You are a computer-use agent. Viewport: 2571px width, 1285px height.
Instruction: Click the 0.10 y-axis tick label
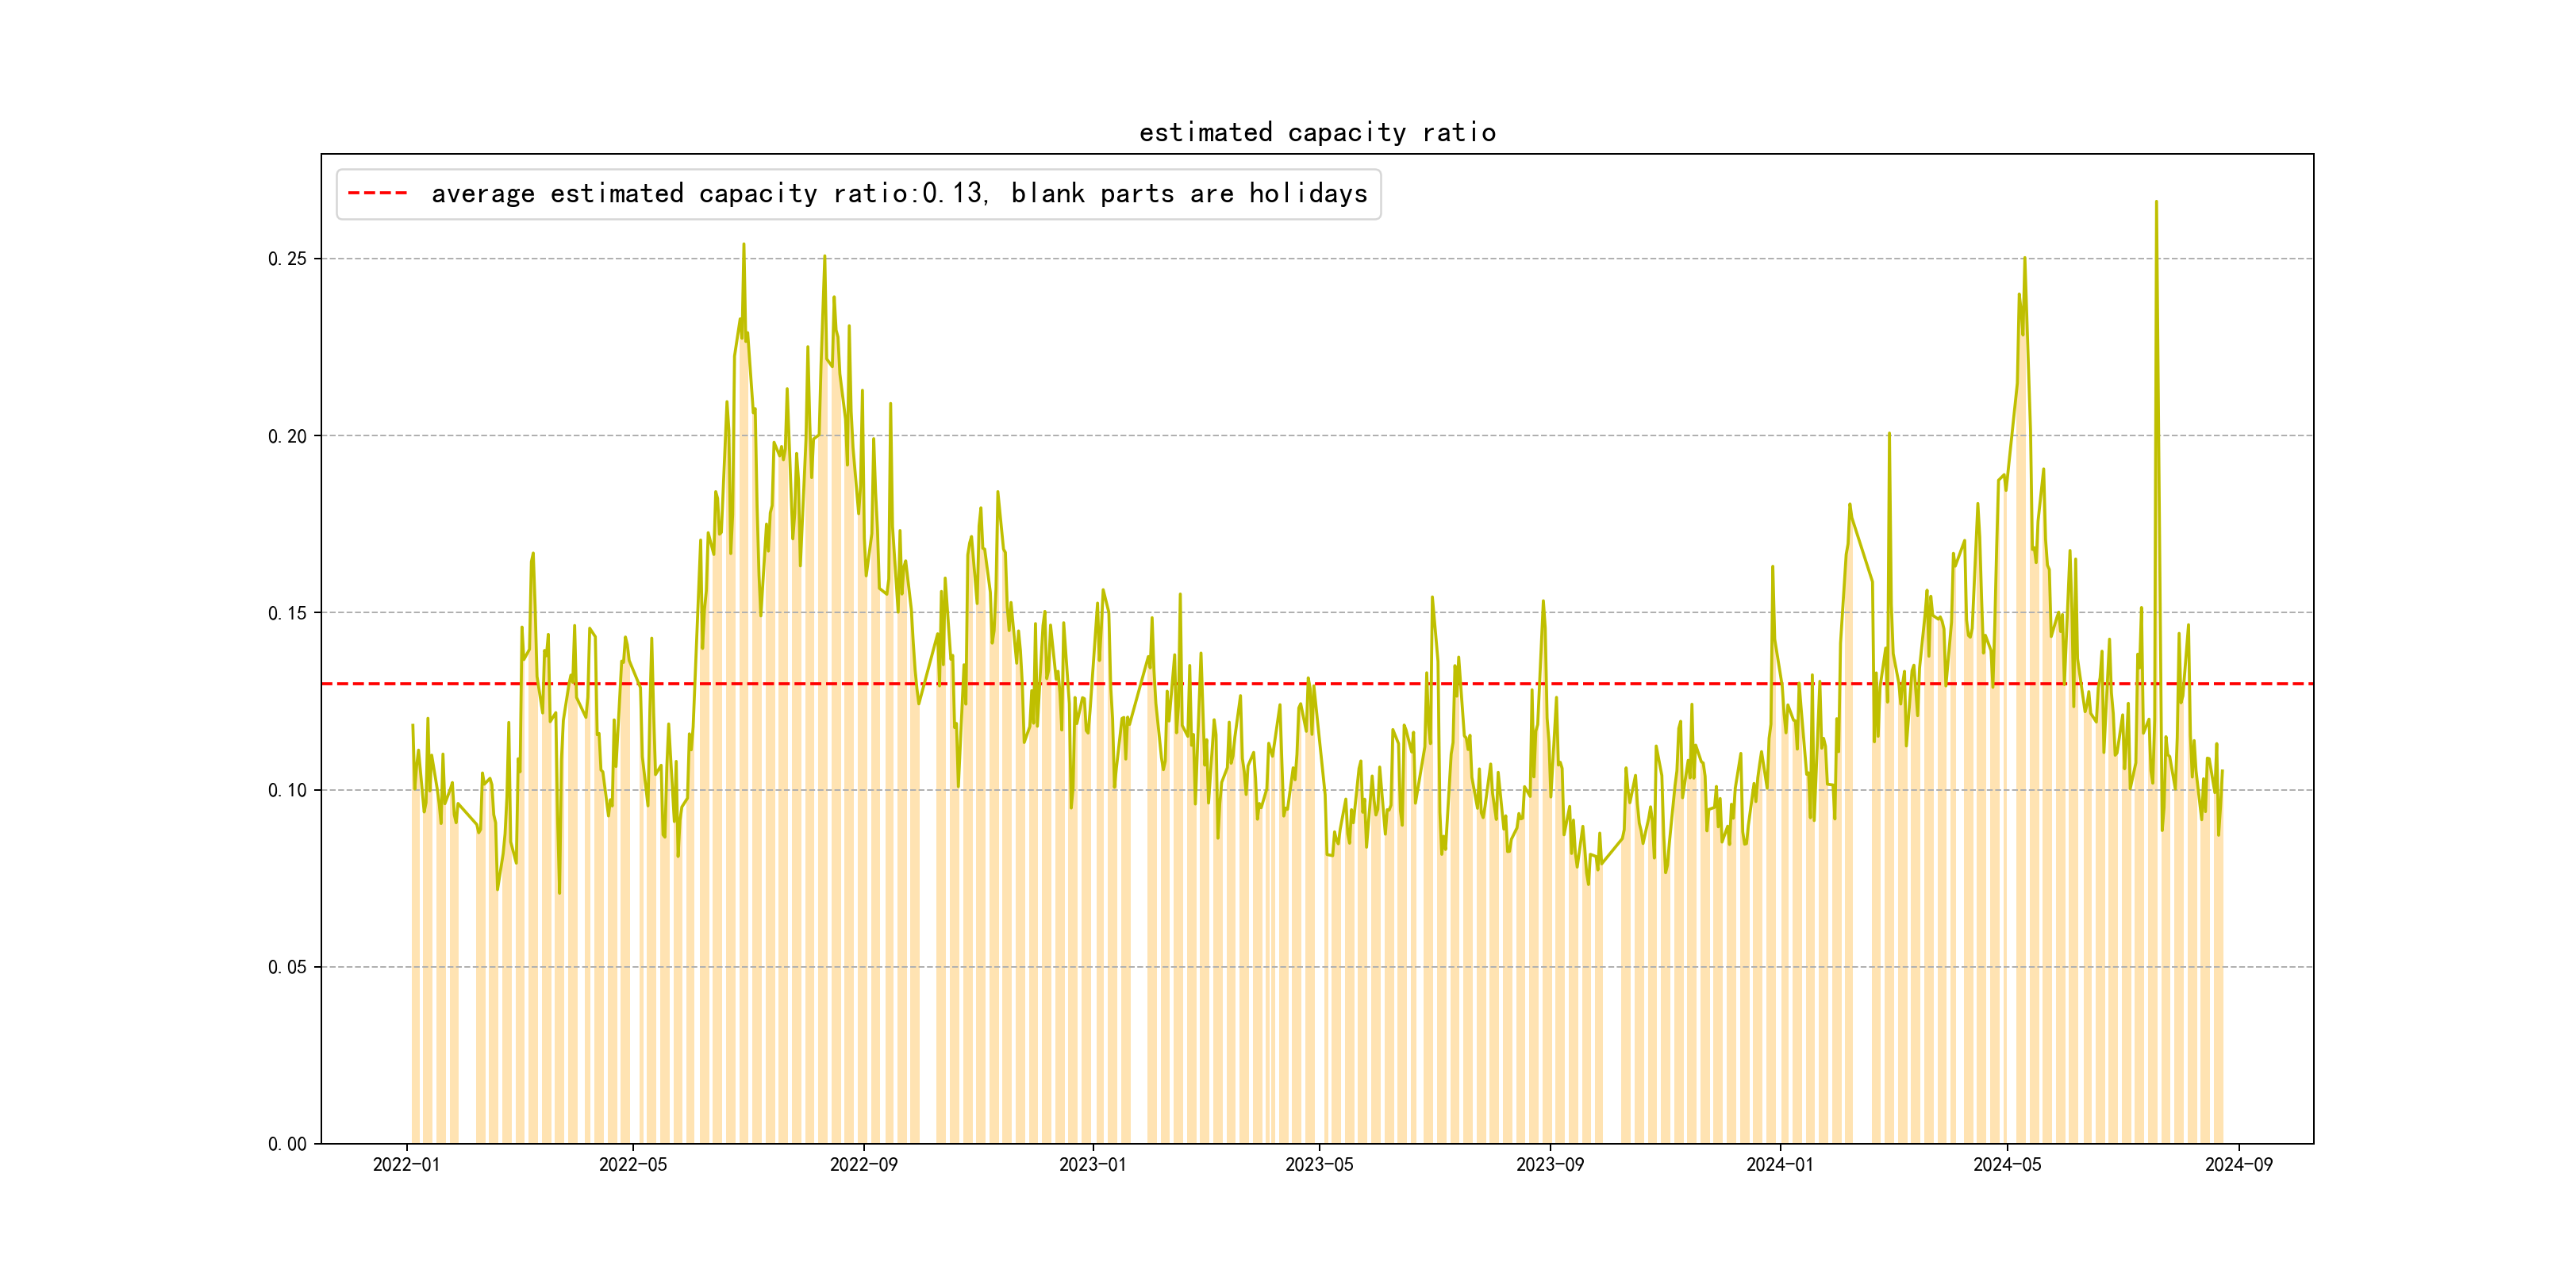tap(287, 790)
